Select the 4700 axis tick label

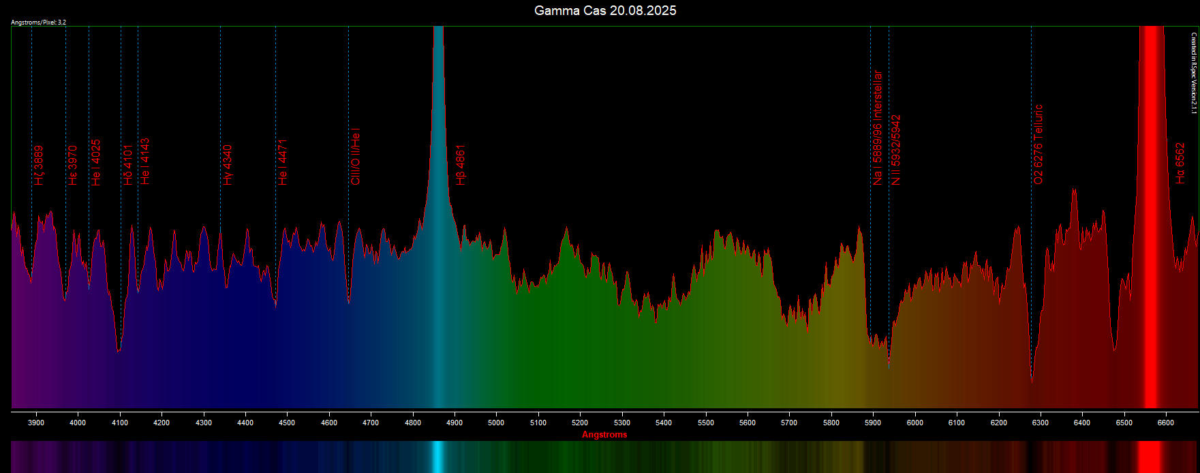point(371,423)
